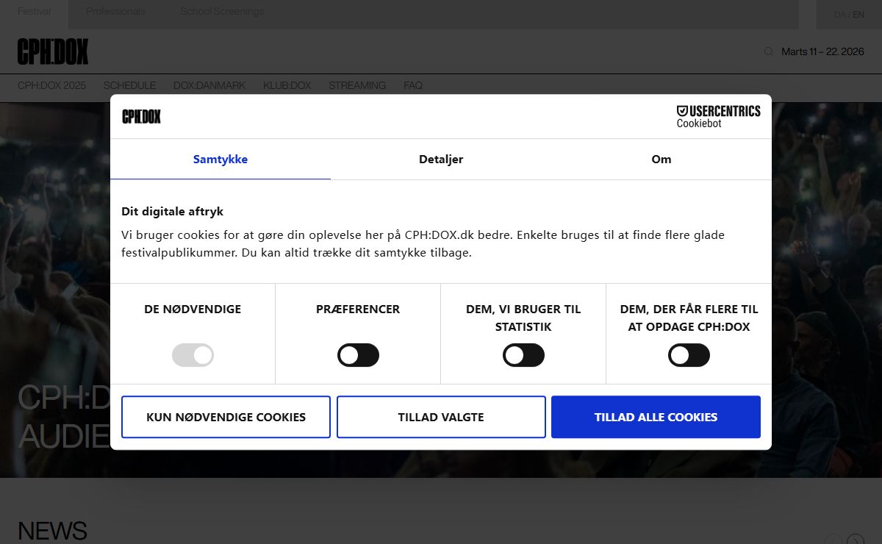Click the label about flere til at opdage CPH:DOX
This screenshot has width=882, height=544.
[689, 318]
